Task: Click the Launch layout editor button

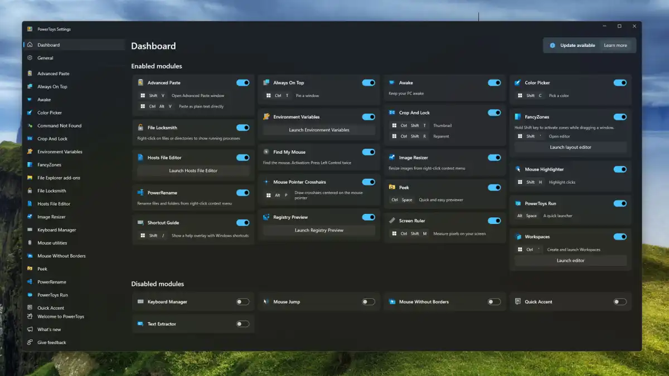Action: coord(570,148)
